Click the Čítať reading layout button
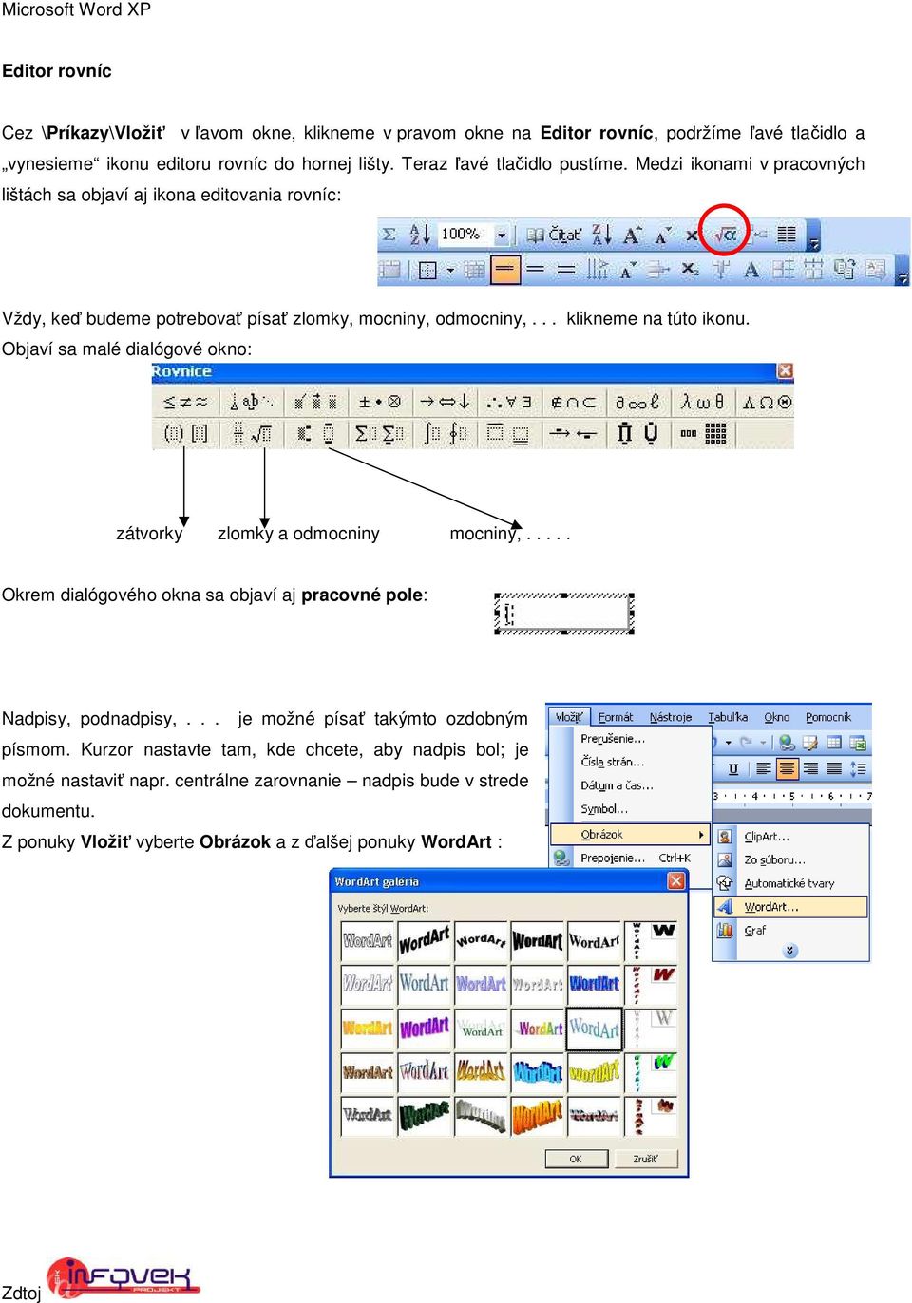 554,234
